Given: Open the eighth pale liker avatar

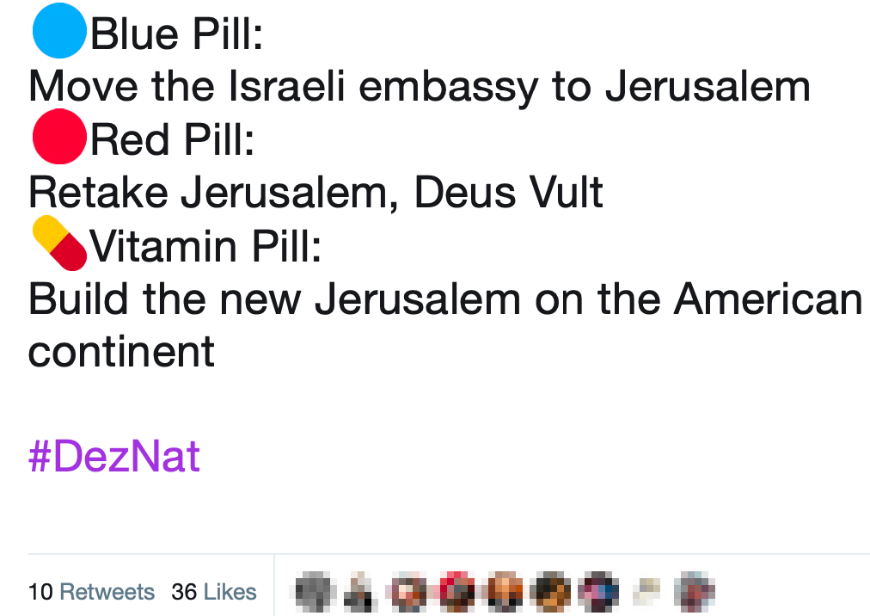Looking at the screenshot, I should click(647, 592).
